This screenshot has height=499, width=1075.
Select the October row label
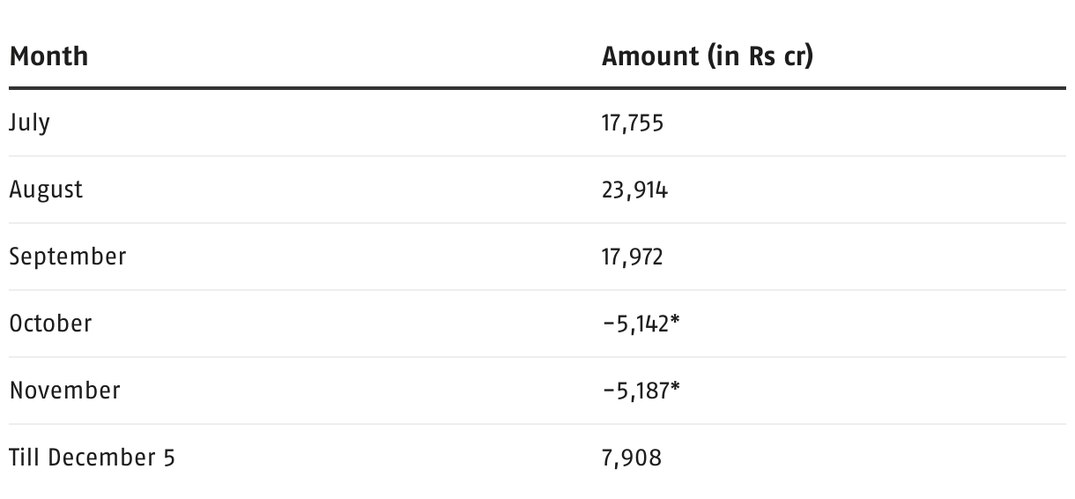click(50, 324)
